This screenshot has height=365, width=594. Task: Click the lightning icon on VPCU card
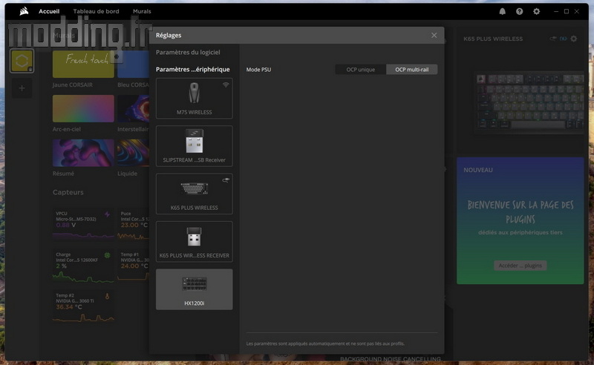tap(107, 214)
